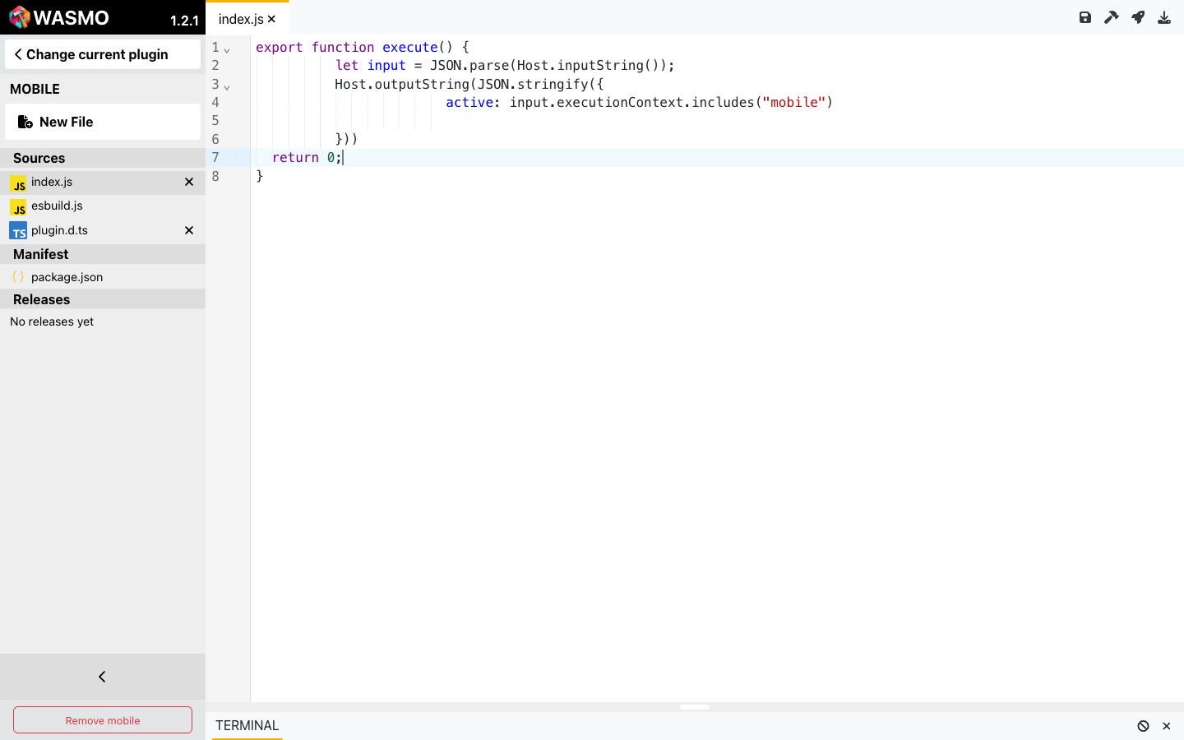
Task: Click the red Remove mobile button
Action: tap(103, 720)
